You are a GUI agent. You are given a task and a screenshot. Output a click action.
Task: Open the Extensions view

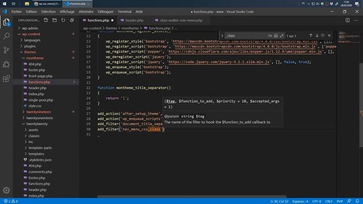[x=6, y=78]
